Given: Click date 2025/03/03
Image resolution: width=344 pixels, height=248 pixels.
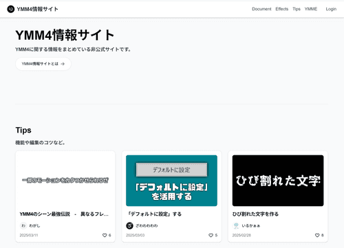Looking at the screenshot, I should click(x=135, y=235).
